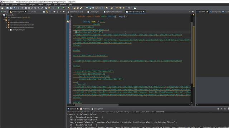Close the Console view tab
229x128 pixels.
click(78, 109)
